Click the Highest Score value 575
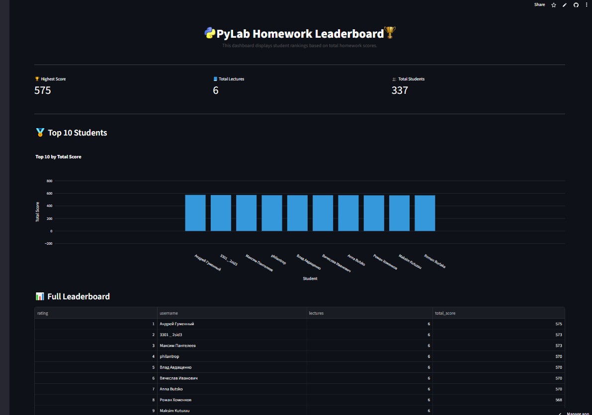Image resolution: width=592 pixels, height=415 pixels. (x=42, y=90)
